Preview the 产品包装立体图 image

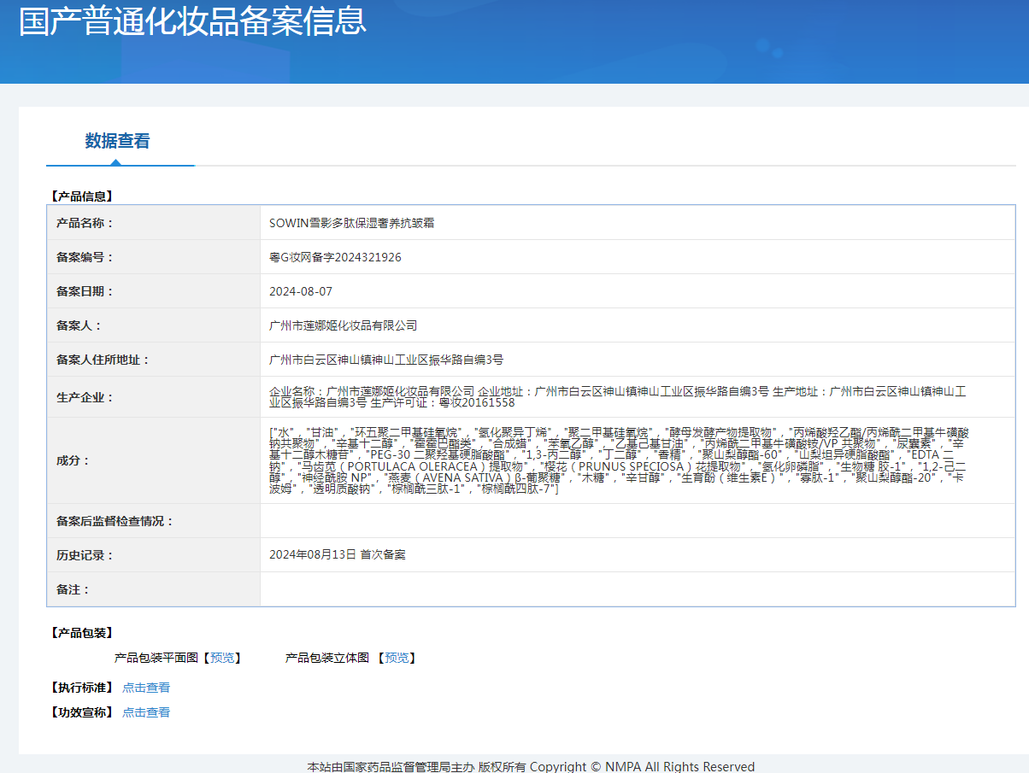tap(397, 658)
